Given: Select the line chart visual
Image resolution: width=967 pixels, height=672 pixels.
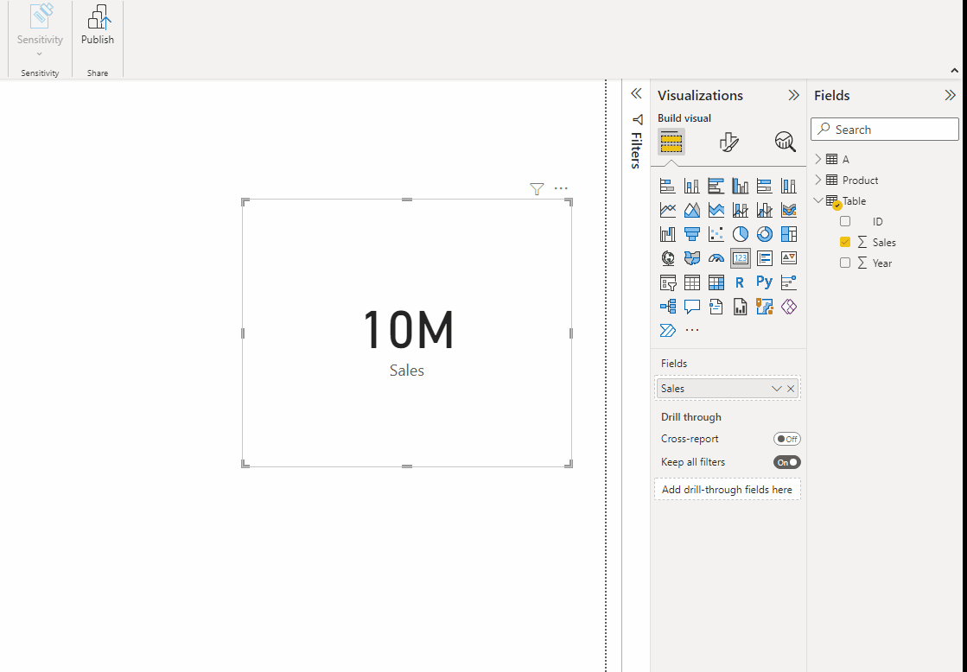Looking at the screenshot, I should click(667, 210).
